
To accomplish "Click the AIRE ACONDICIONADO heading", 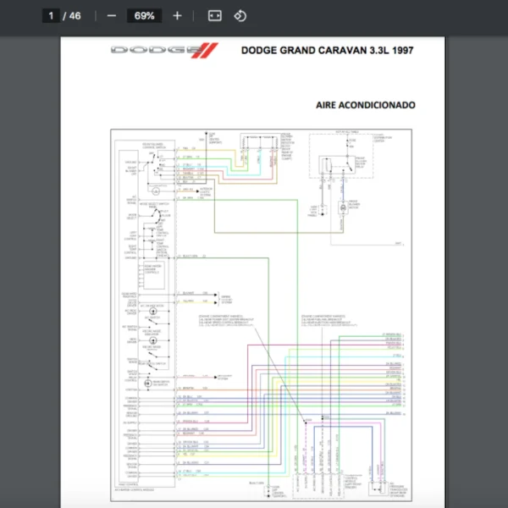I will 365,106.
